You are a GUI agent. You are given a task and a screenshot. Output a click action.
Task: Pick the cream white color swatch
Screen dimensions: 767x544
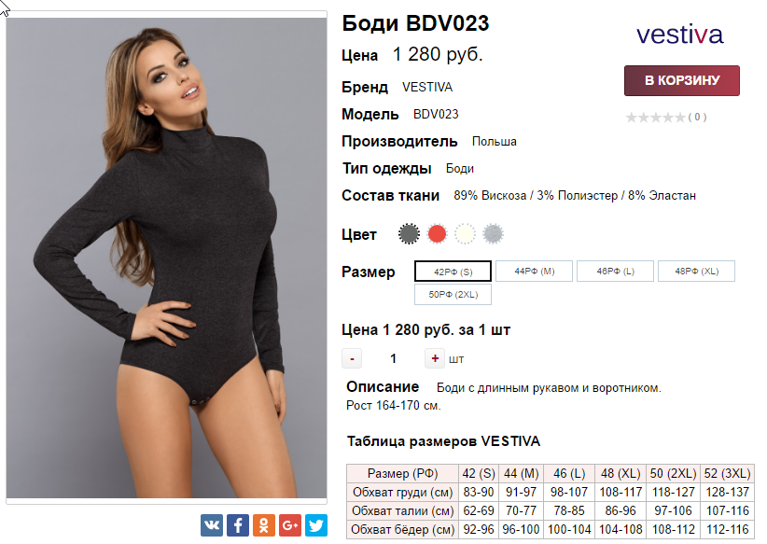[465, 234]
